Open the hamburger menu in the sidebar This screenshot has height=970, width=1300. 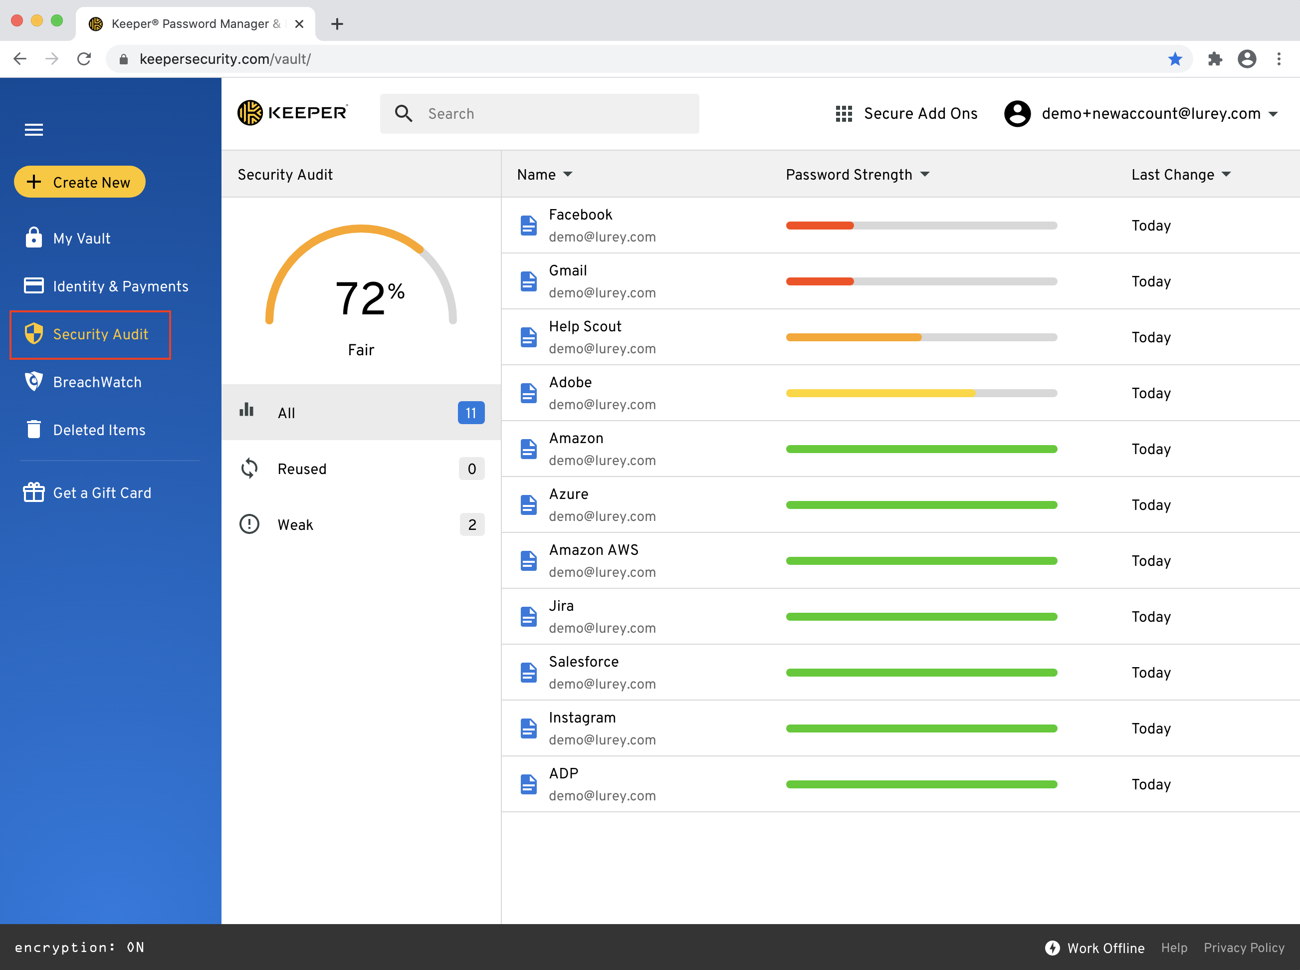pos(33,130)
